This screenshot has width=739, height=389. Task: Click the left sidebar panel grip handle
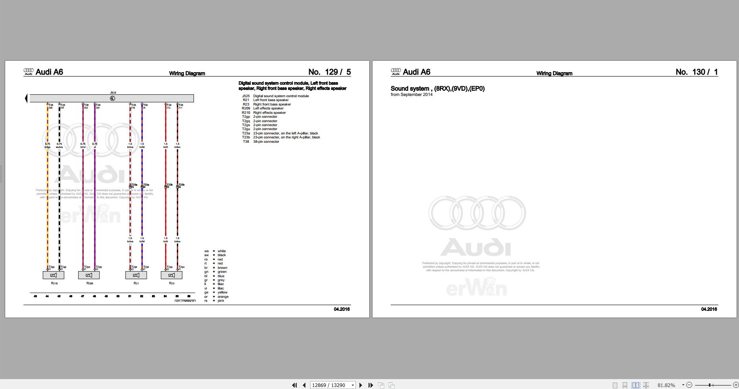pyautogui.click(x=1, y=173)
